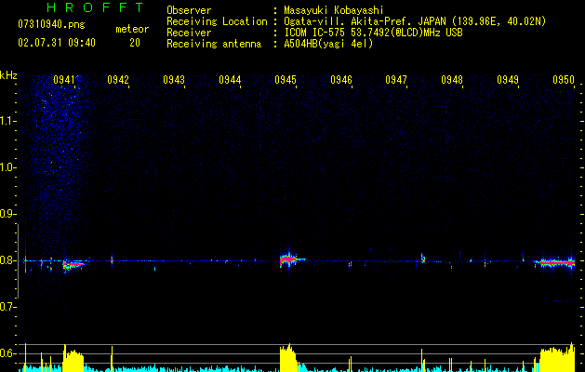Click the small echo near 0947 half mark
The width and height of the screenshot is (585, 372).
(x=423, y=259)
